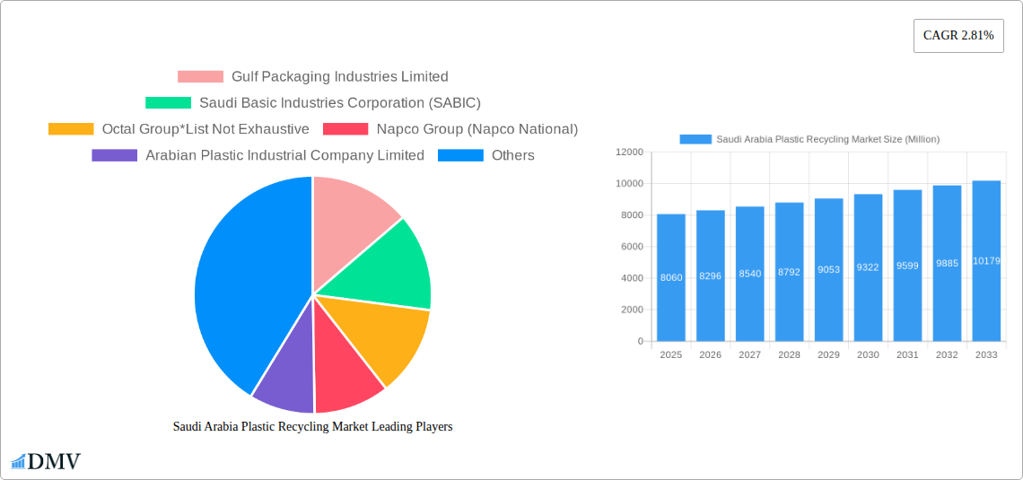
Task: Toggle Napco Group (Napco National) legend label
Action: (477, 129)
